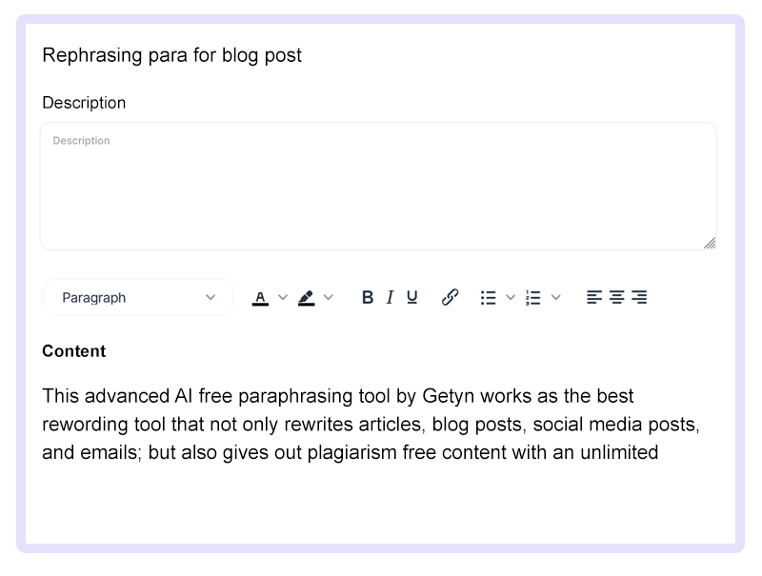Viewport: 762px width, 576px height.
Task: Toggle bold formatting
Action: (368, 297)
